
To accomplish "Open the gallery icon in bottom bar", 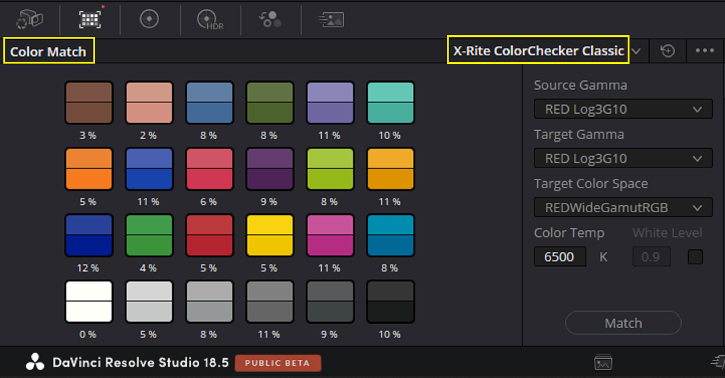I will (603, 363).
